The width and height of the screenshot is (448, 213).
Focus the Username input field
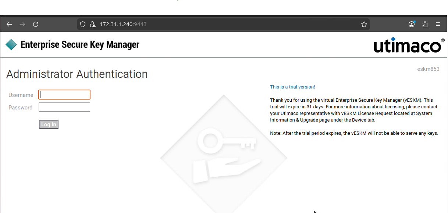pos(64,95)
